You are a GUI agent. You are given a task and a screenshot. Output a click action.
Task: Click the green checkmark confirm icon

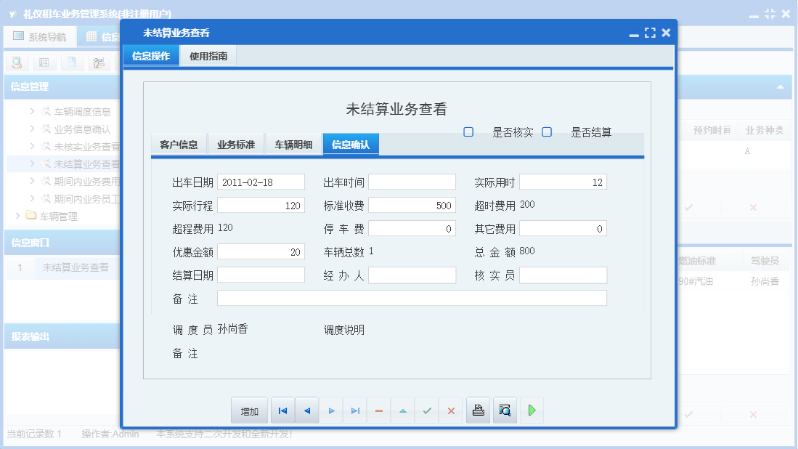(x=426, y=410)
